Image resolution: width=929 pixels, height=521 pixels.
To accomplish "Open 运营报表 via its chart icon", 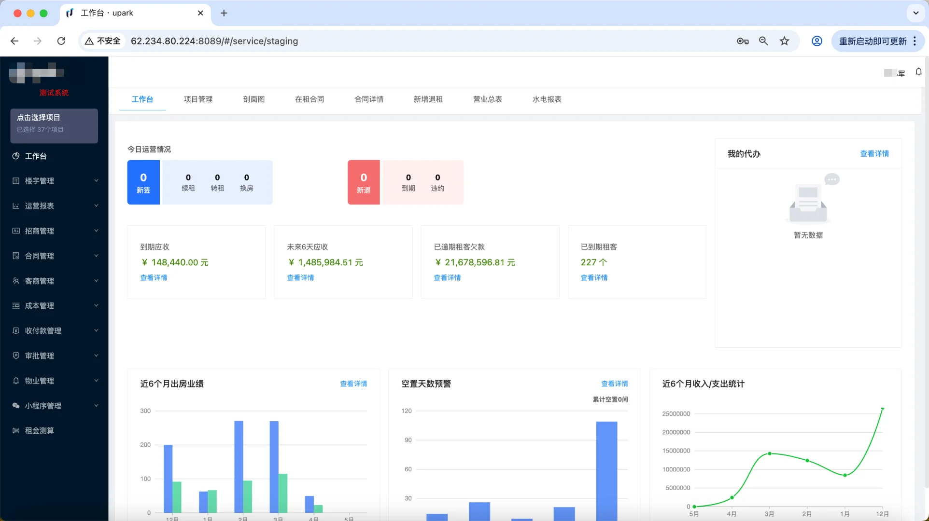I will tap(16, 206).
